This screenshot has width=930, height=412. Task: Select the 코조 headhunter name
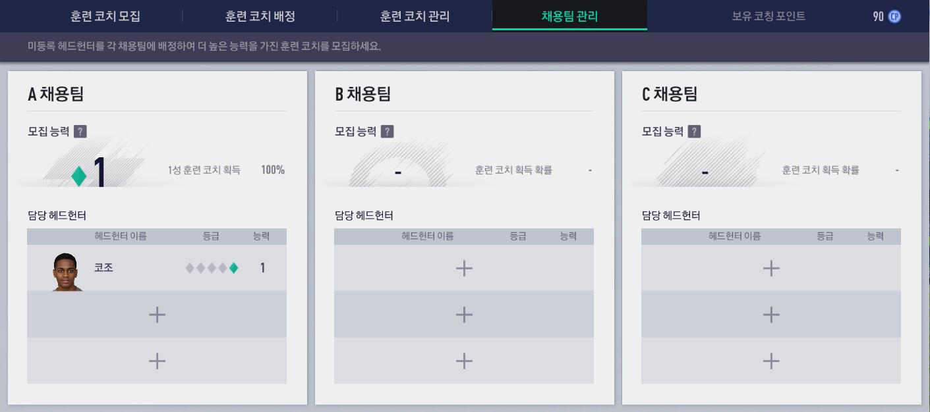(103, 268)
